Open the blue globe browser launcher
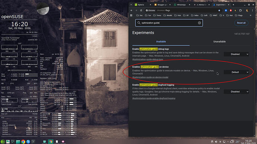This screenshot has height=144, width=257. tap(28, 141)
